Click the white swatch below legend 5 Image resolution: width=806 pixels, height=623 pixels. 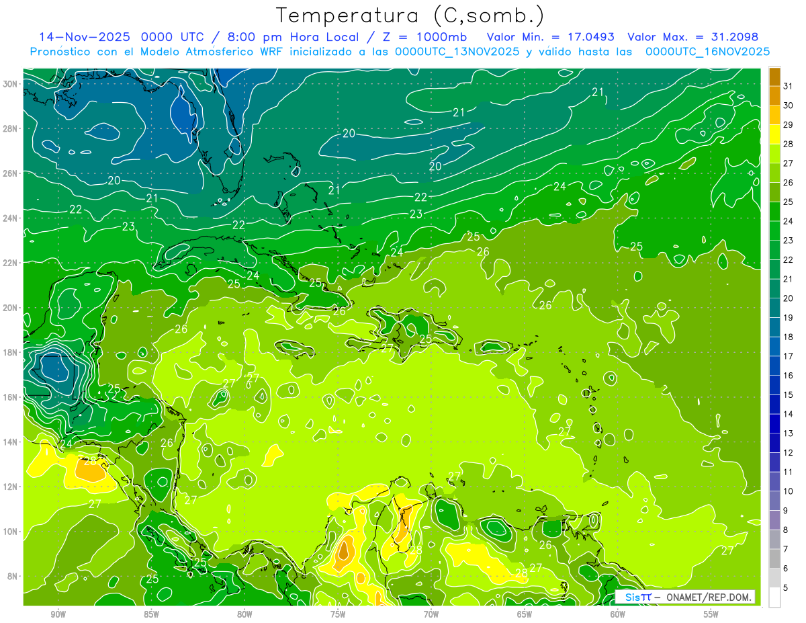pos(774,597)
